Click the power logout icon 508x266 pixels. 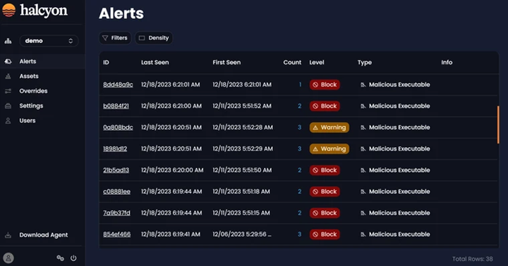73,258
